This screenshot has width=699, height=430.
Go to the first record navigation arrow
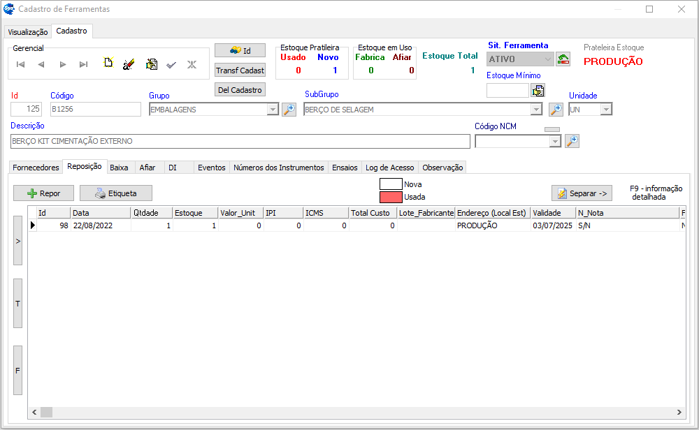point(21,64)
